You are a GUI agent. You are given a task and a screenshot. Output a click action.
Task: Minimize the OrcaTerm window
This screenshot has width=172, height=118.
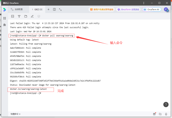click(152, 3)
